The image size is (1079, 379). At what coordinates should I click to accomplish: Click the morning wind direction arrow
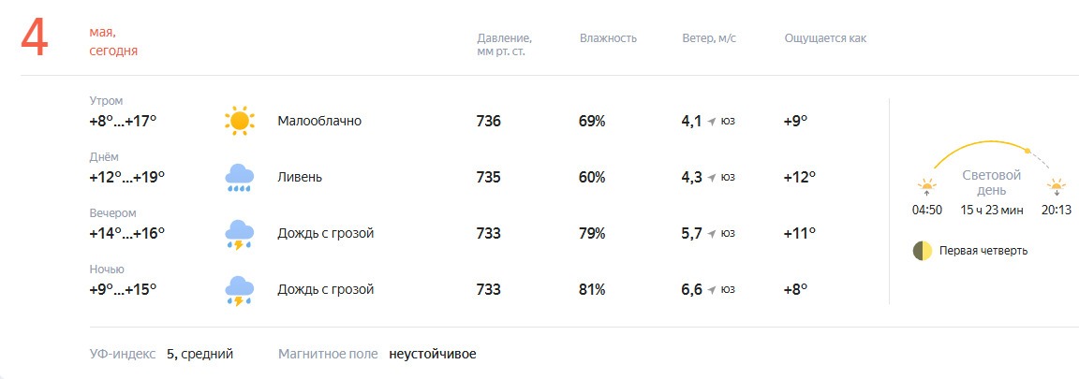[712, 122]
